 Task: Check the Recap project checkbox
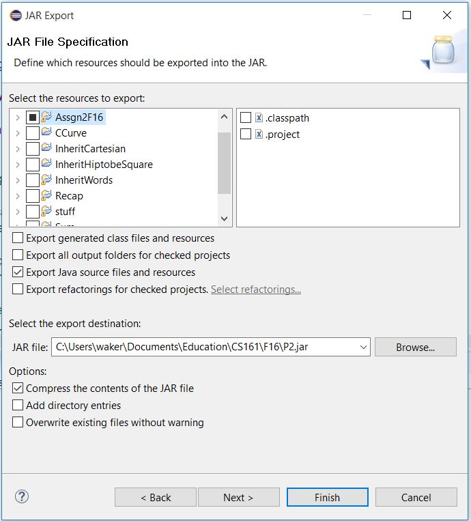click(x=33, y=196)
